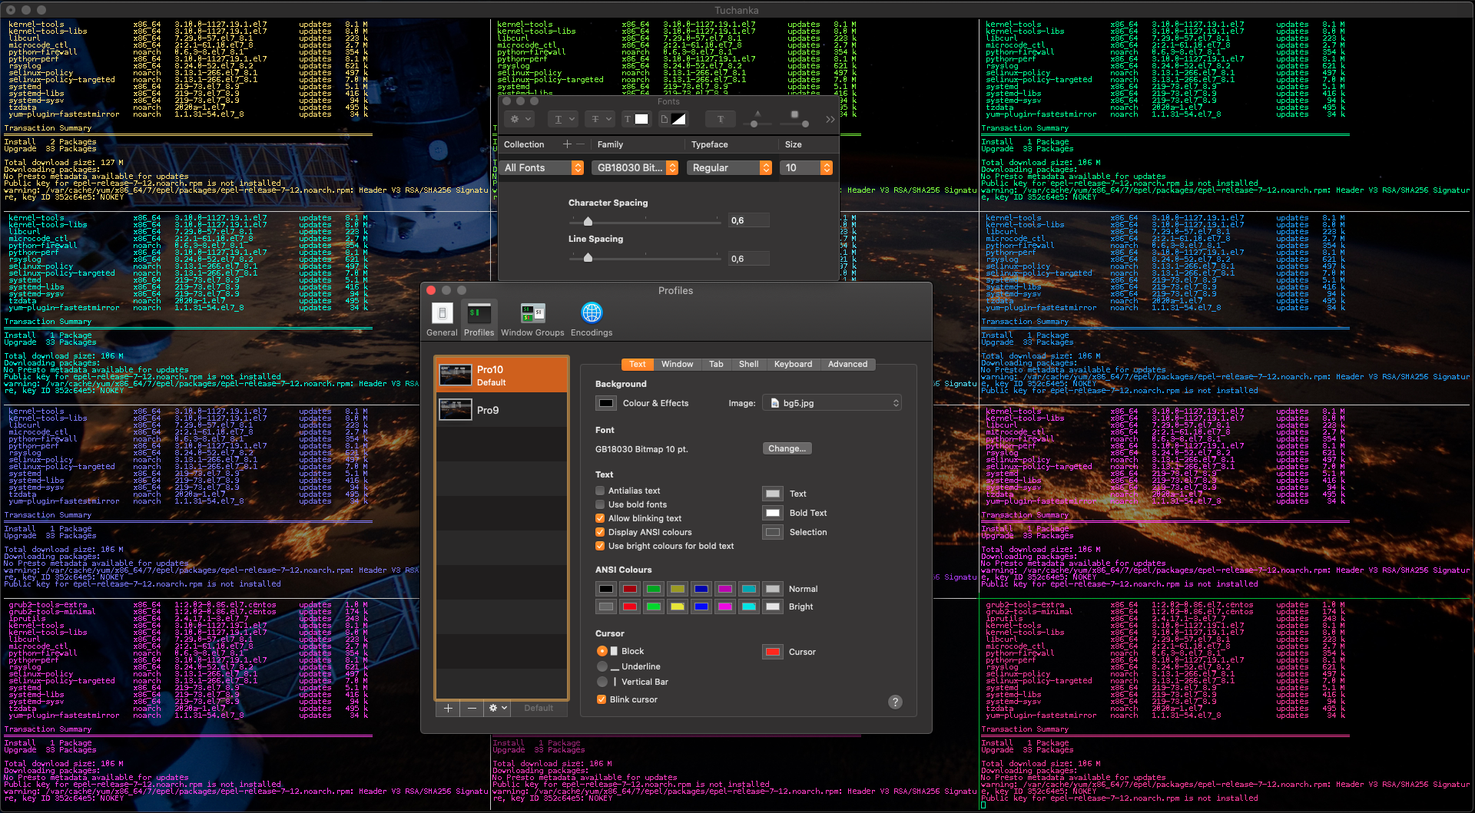This screenshot has height=813, width=1475.
Task: Toggle Blink cursor checkbox
Action: coord(602,699)
